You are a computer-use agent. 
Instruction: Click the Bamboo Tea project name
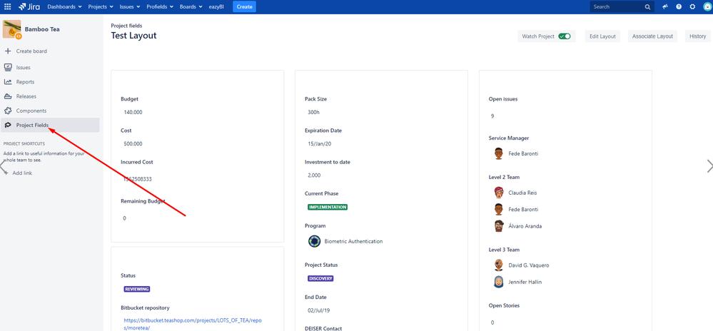point(42,29)
